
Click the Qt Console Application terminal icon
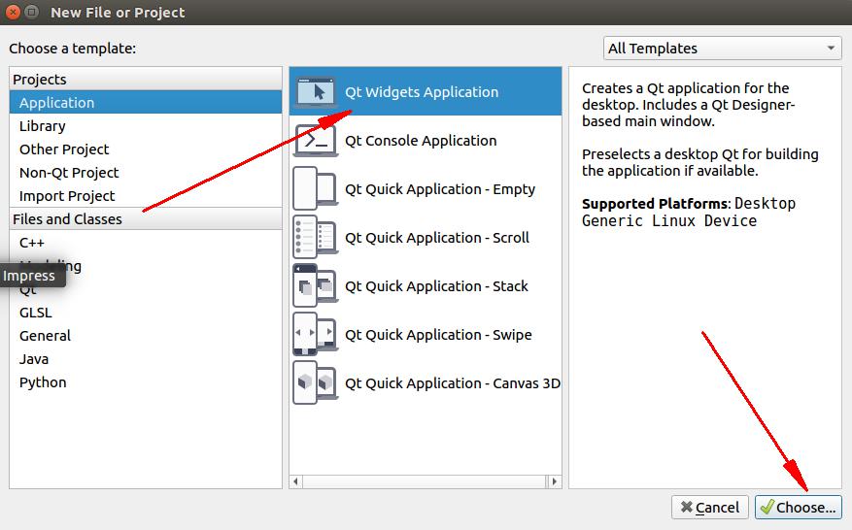pos(315,140)
